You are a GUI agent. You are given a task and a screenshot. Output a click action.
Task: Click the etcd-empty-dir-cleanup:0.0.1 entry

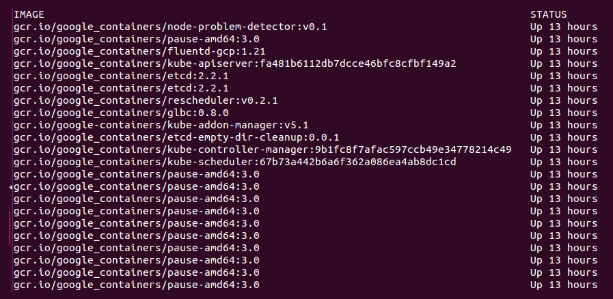tap(176, 137)
